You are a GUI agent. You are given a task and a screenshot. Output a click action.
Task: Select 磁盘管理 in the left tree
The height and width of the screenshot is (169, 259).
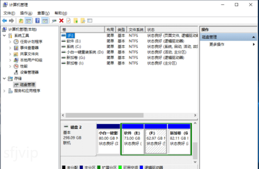[x=28, y=84]
